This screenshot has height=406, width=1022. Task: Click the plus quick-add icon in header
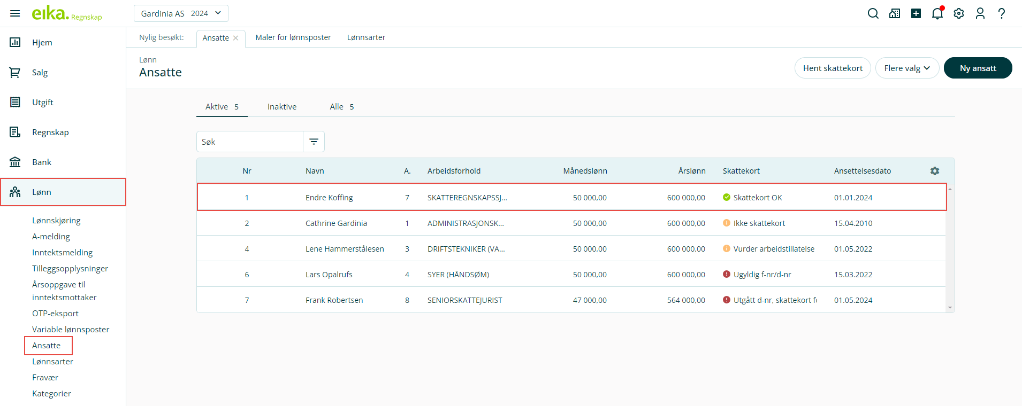916,13
